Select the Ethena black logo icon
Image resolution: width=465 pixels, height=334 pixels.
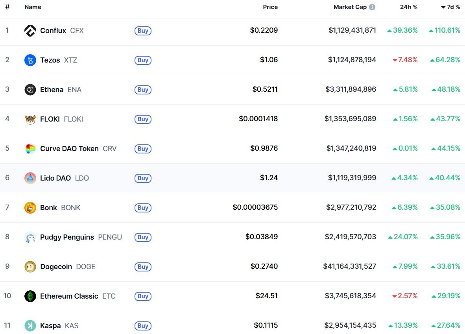(30, 90)
